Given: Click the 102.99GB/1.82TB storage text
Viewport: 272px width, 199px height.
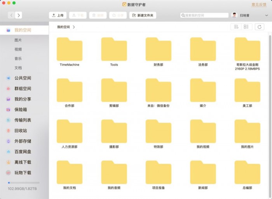Looking at the screenshot, I should pos(22,189).
